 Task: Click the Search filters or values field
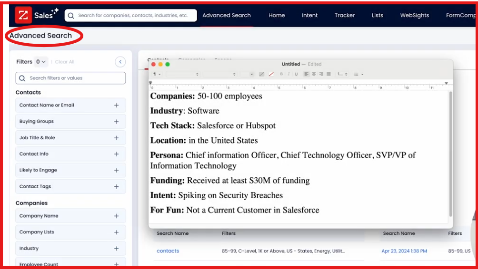click(70, 78)
